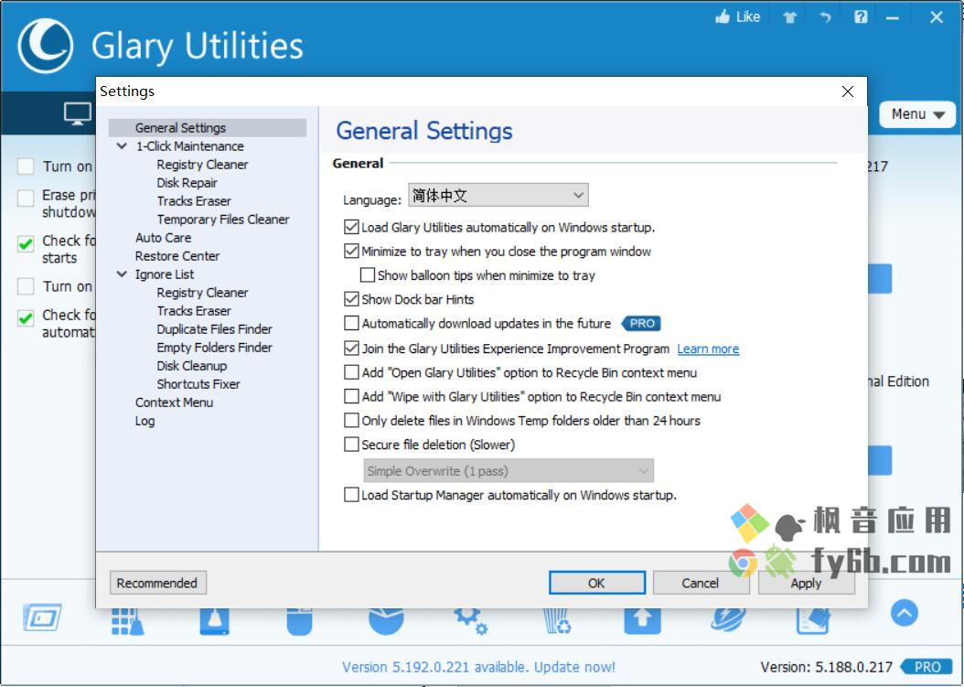Open Auto Care settings page
This screenshot has height=687, width=964.
click(x=163, y=238)
